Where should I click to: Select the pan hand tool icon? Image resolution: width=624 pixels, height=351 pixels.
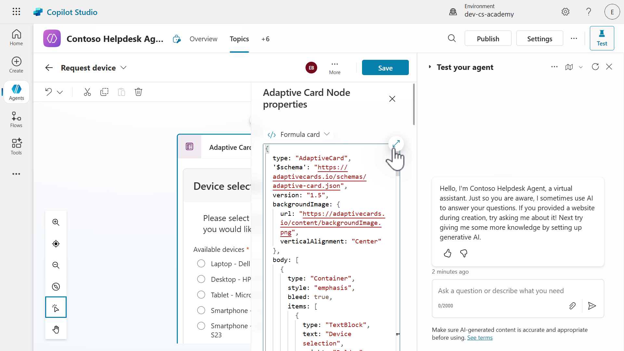(56, 330)
